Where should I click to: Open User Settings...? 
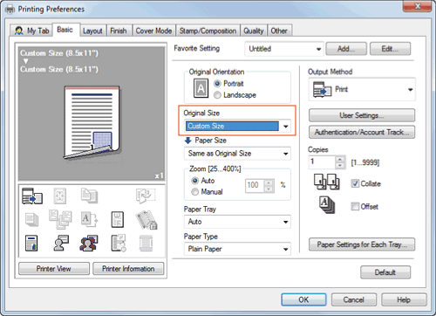pyautogui.click(x=362, y=115)
